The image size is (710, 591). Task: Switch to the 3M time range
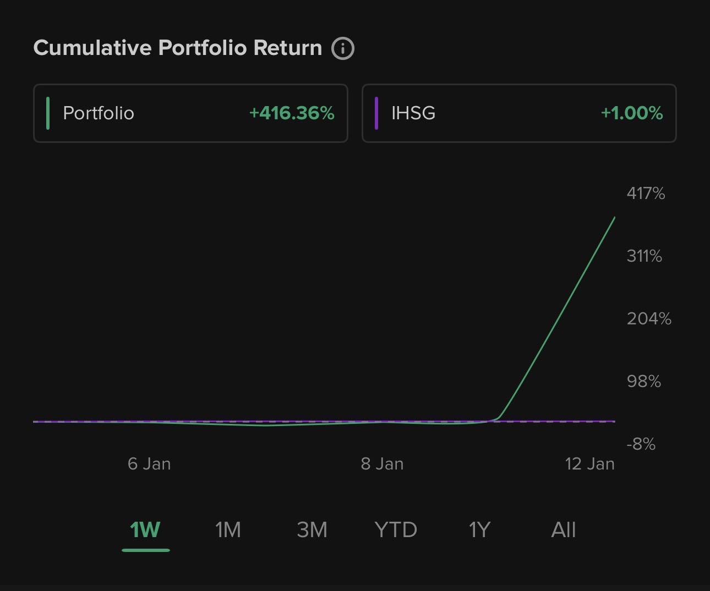(x=312, y=530)
